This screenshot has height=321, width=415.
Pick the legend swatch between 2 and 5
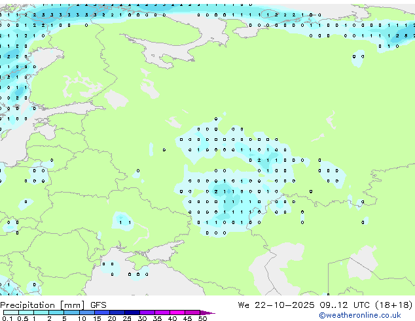[56, 312]
